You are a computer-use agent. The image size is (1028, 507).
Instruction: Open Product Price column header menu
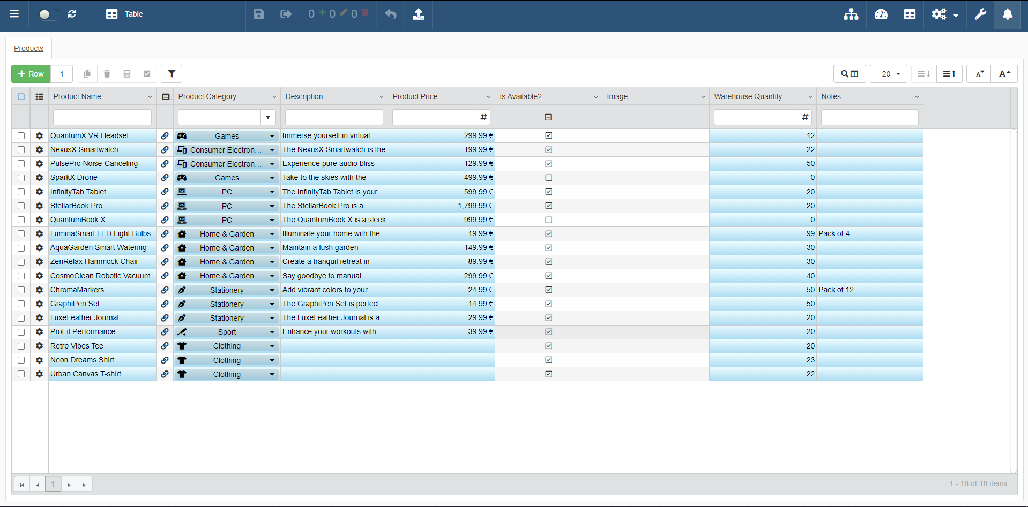[x=488, y=97]
